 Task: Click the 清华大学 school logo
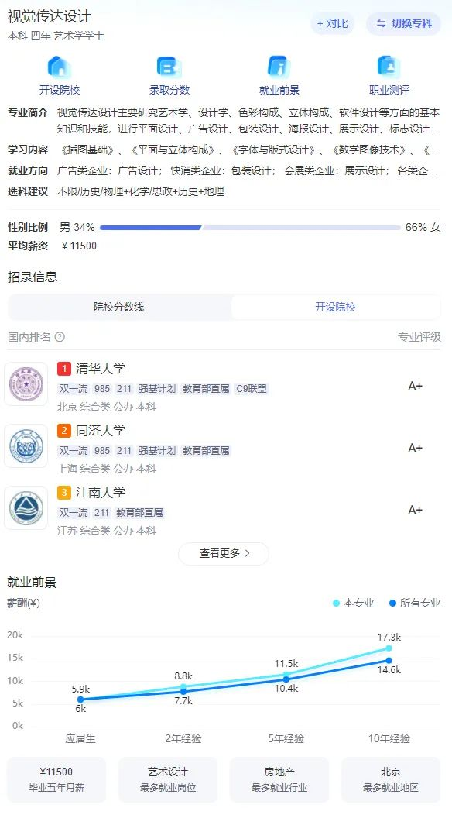coord(26,384)
